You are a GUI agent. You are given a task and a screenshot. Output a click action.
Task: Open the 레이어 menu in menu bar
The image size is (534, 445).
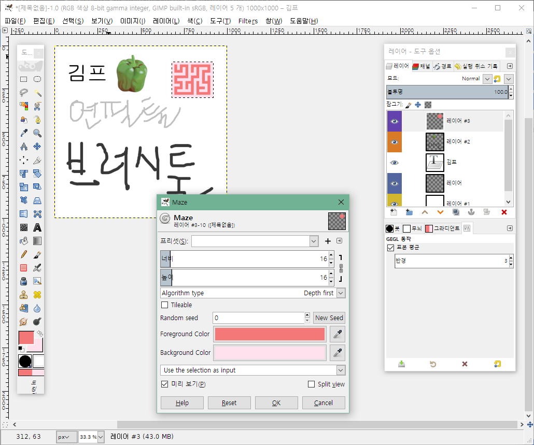point(166,21)
